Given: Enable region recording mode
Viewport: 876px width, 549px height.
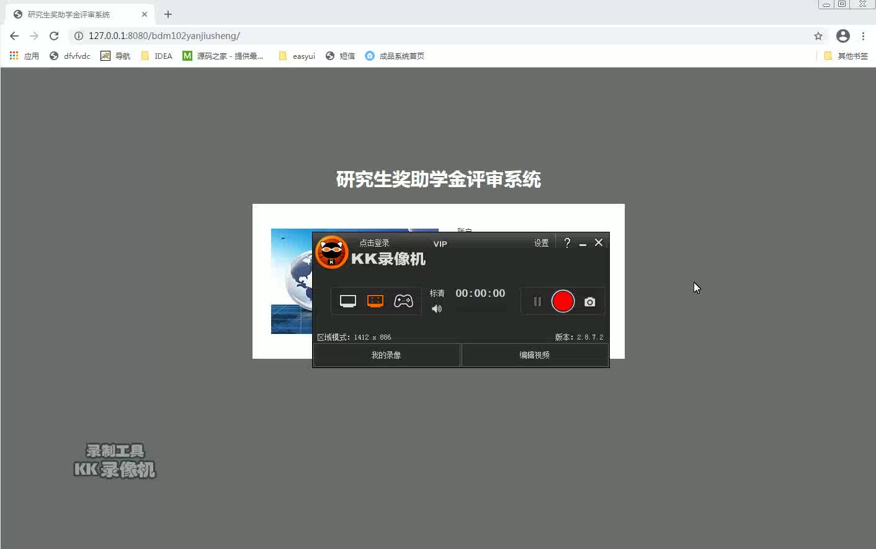Looking at the screenshot, I should tap(375, 301).
